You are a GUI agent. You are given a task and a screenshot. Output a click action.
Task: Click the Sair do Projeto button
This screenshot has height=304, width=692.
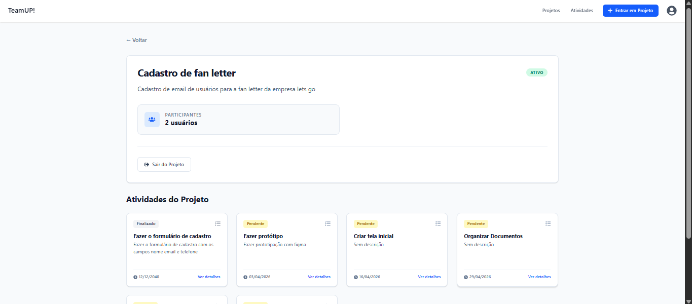click(164, 165)
